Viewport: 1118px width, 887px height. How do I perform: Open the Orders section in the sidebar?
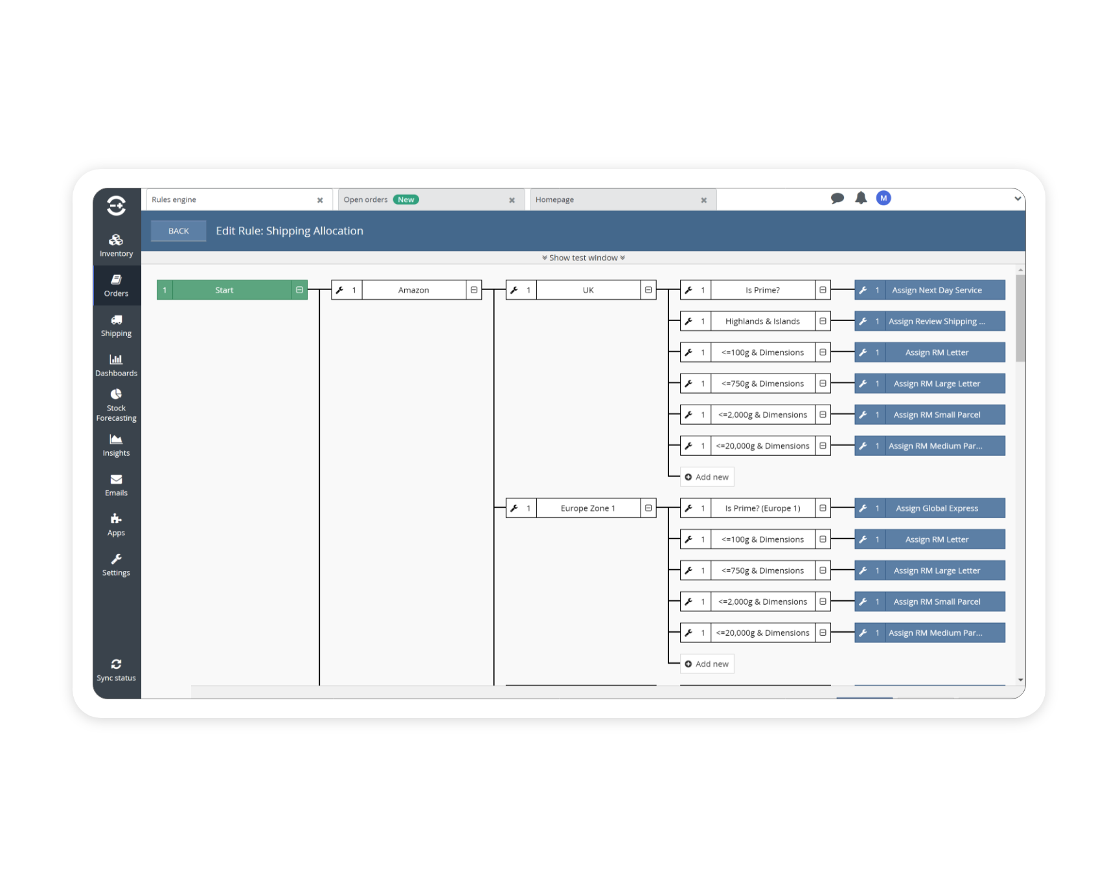(116, 286)
